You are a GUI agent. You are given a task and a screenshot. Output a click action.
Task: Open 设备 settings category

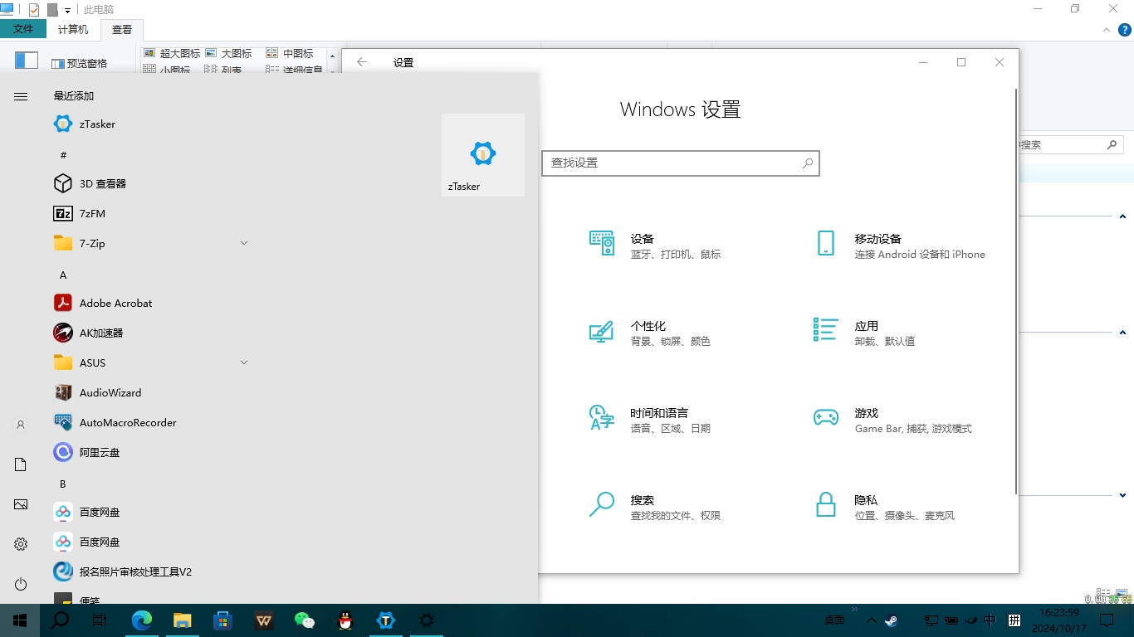(677, 246)
